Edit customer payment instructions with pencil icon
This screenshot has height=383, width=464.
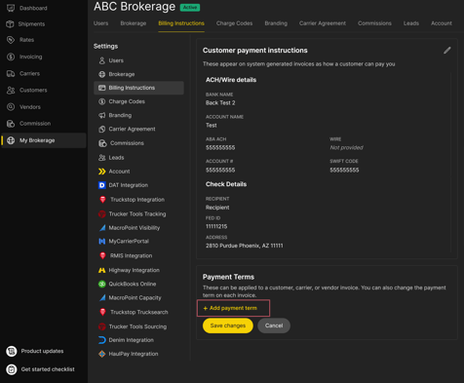coord(447,51)
